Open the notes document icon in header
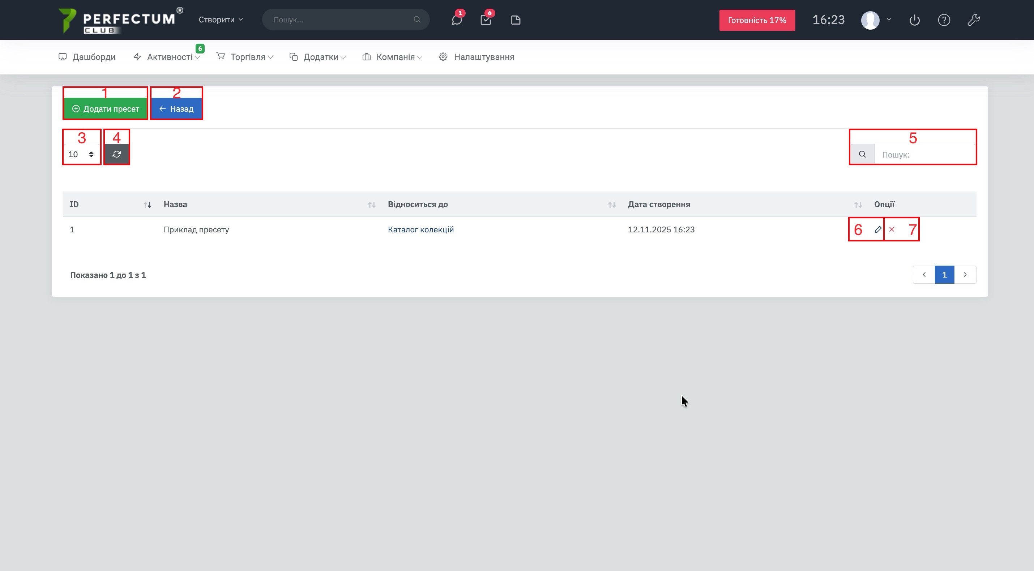Screen dimensions: 1034x571 click(x=516, y=20)
